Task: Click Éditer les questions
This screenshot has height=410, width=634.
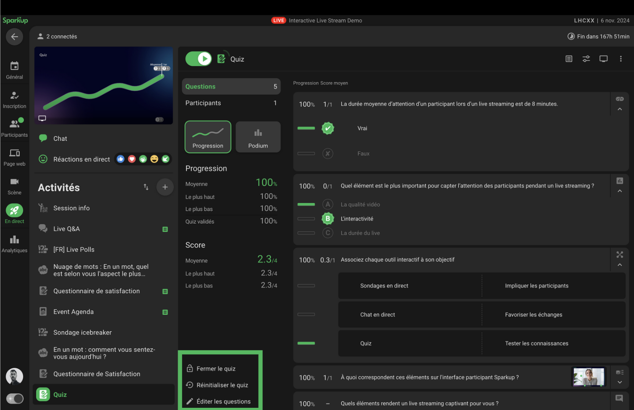Action: pyautogui.click(x=223, y=401)
